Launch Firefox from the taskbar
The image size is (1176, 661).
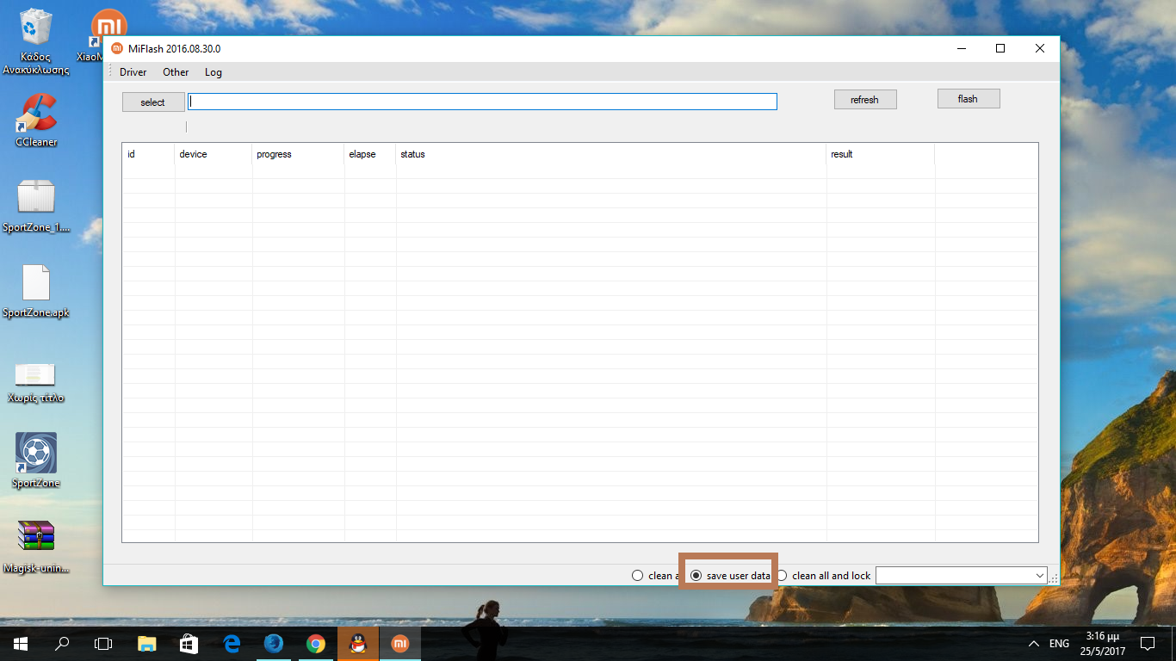(274, 643)
